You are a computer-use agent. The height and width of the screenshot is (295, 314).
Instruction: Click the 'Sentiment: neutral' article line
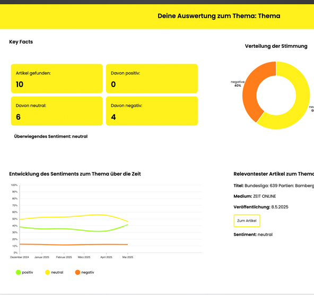[x=253, y=234]
